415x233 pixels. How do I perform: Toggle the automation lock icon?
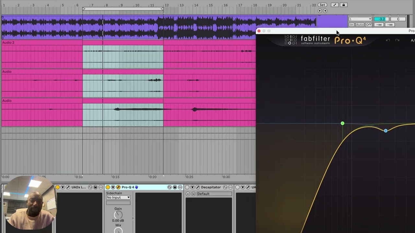[x=344, y=5]
